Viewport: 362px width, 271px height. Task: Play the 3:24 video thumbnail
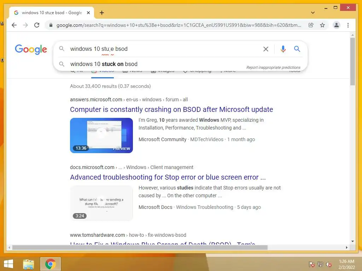pos(101,203)
